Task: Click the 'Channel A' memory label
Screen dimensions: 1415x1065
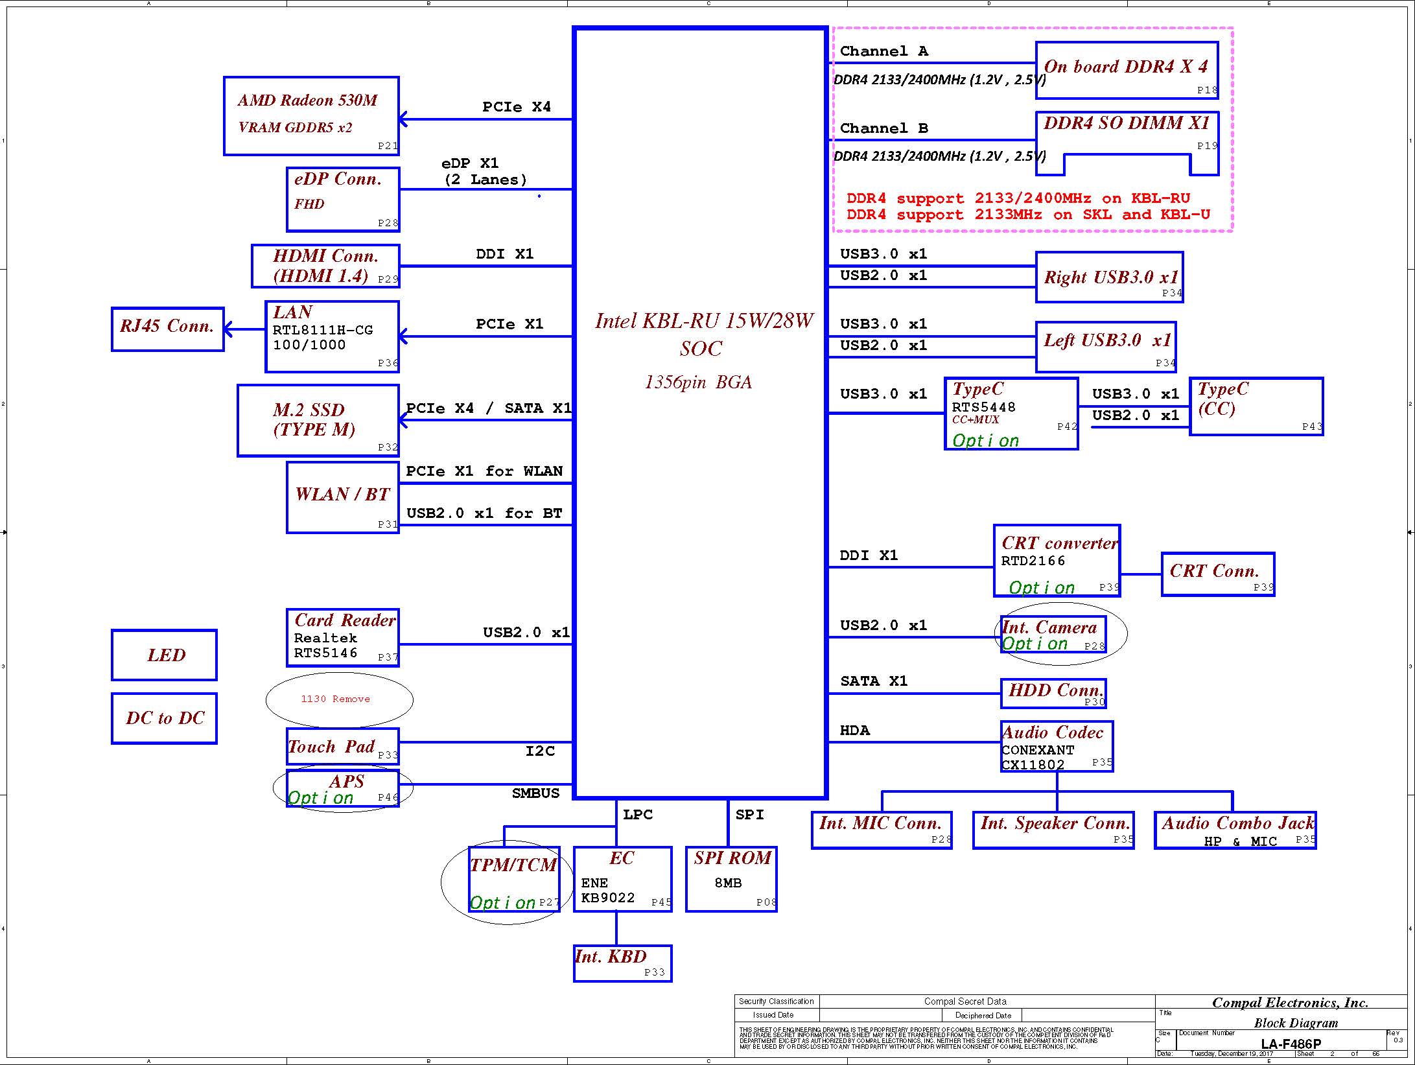Action: coord(884,51)
